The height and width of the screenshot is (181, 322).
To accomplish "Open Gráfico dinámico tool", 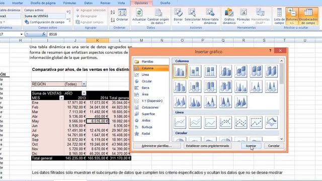I will click(229, 16).
